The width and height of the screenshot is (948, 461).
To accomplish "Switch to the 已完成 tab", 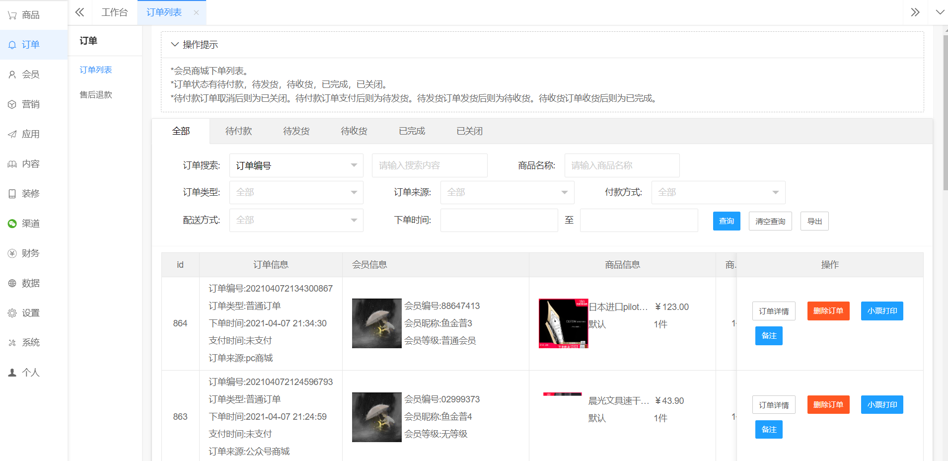I will tap(412, 131).
